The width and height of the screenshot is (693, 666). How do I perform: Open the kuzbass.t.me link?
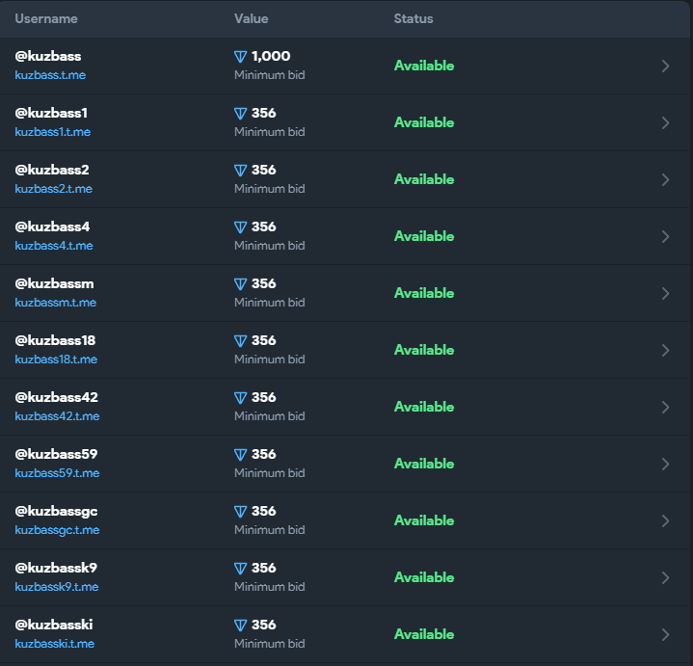[50, 75]
